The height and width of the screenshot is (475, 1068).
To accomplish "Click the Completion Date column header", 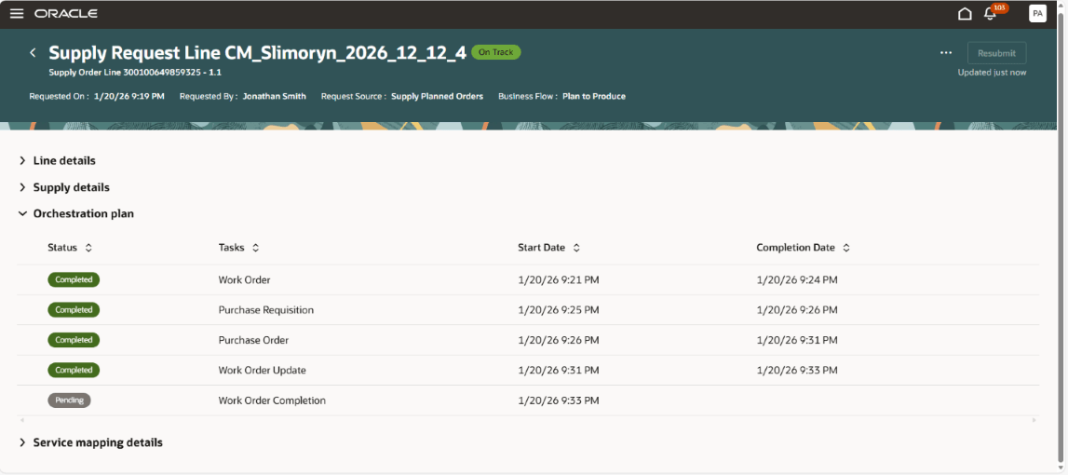I will [795, 248].
